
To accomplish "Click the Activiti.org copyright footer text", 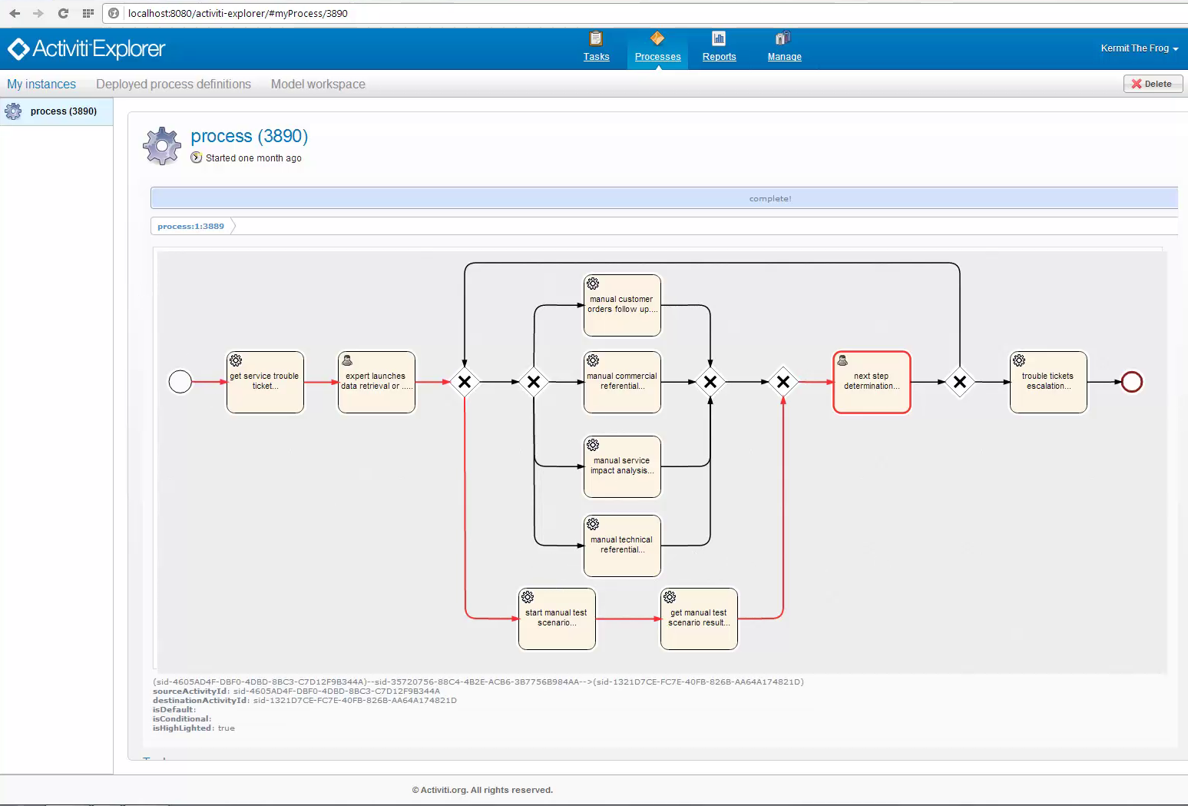I will [482, 790].
